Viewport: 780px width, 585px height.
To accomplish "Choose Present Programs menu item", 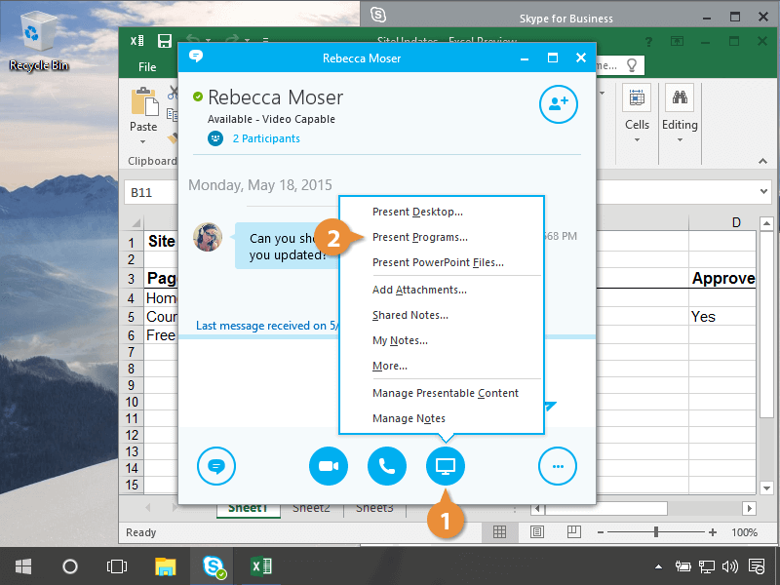I will click(419, 237).
